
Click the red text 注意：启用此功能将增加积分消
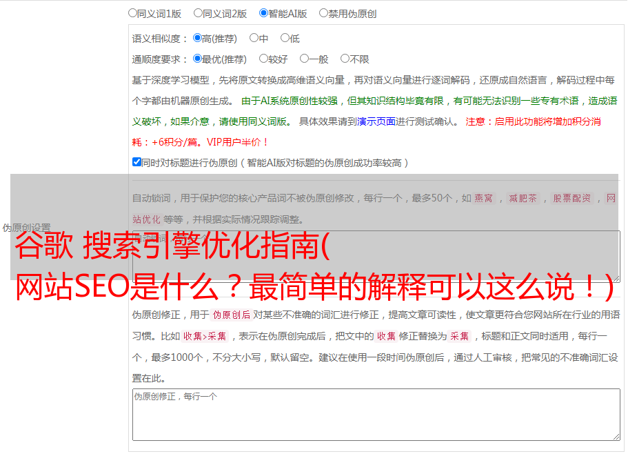pyautogui.click(x=533, y=121)
